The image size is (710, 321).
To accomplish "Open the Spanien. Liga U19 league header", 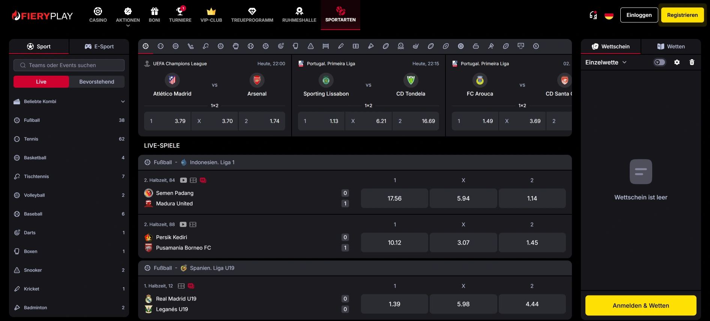I will point(355,268).
